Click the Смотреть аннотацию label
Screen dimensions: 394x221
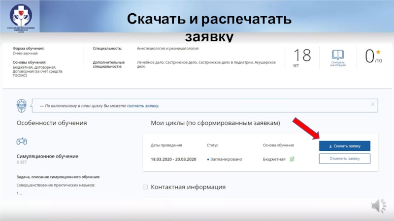click(338, 64)
